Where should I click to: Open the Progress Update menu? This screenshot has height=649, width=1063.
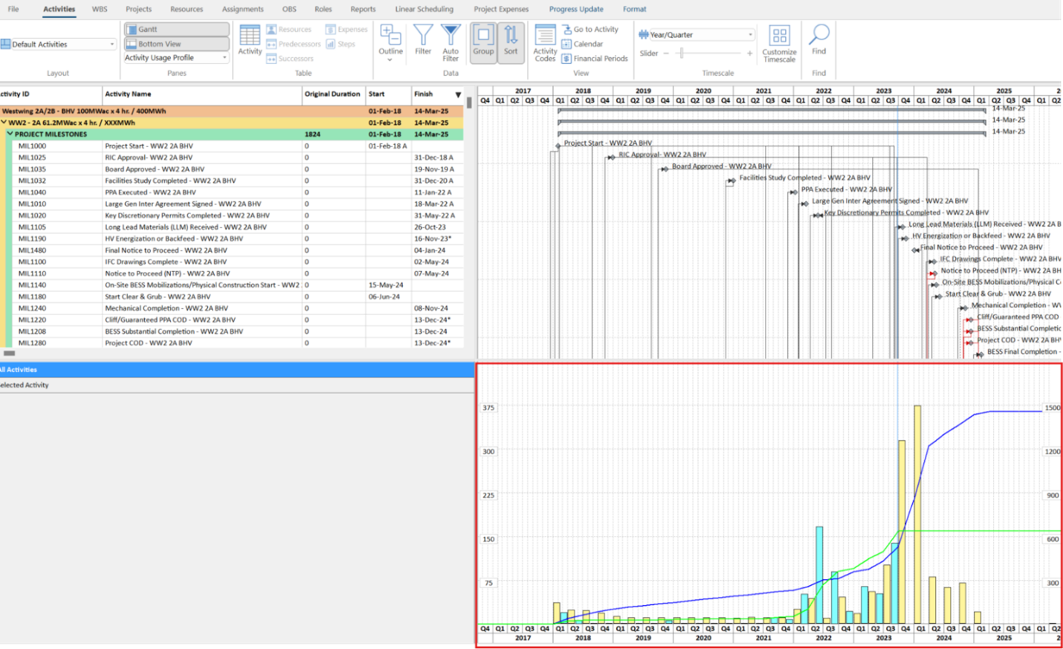pos(576,9)
